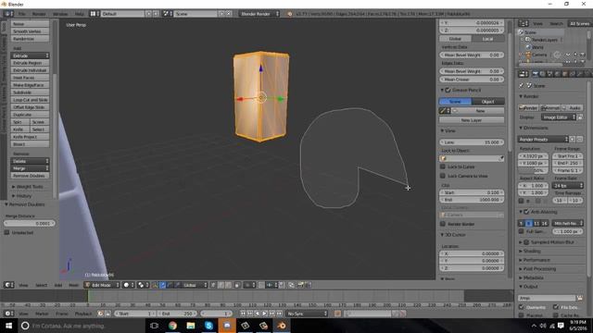Click the Knife Project button
The width and height of the screenshot is (593, 333).
[x=31, y=137]
